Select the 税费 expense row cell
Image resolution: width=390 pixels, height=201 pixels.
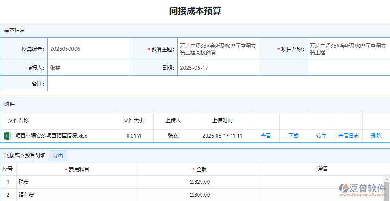tap(24, 182)
